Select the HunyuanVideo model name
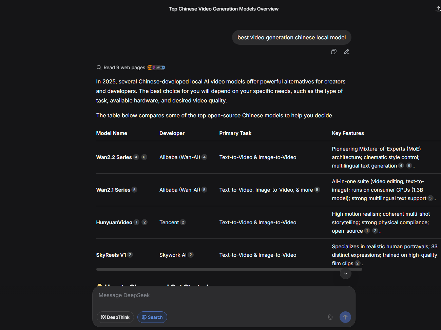Image resolution: width=441 pixels, height=330 pixels. pyautogui.click(x=114, y=222)
